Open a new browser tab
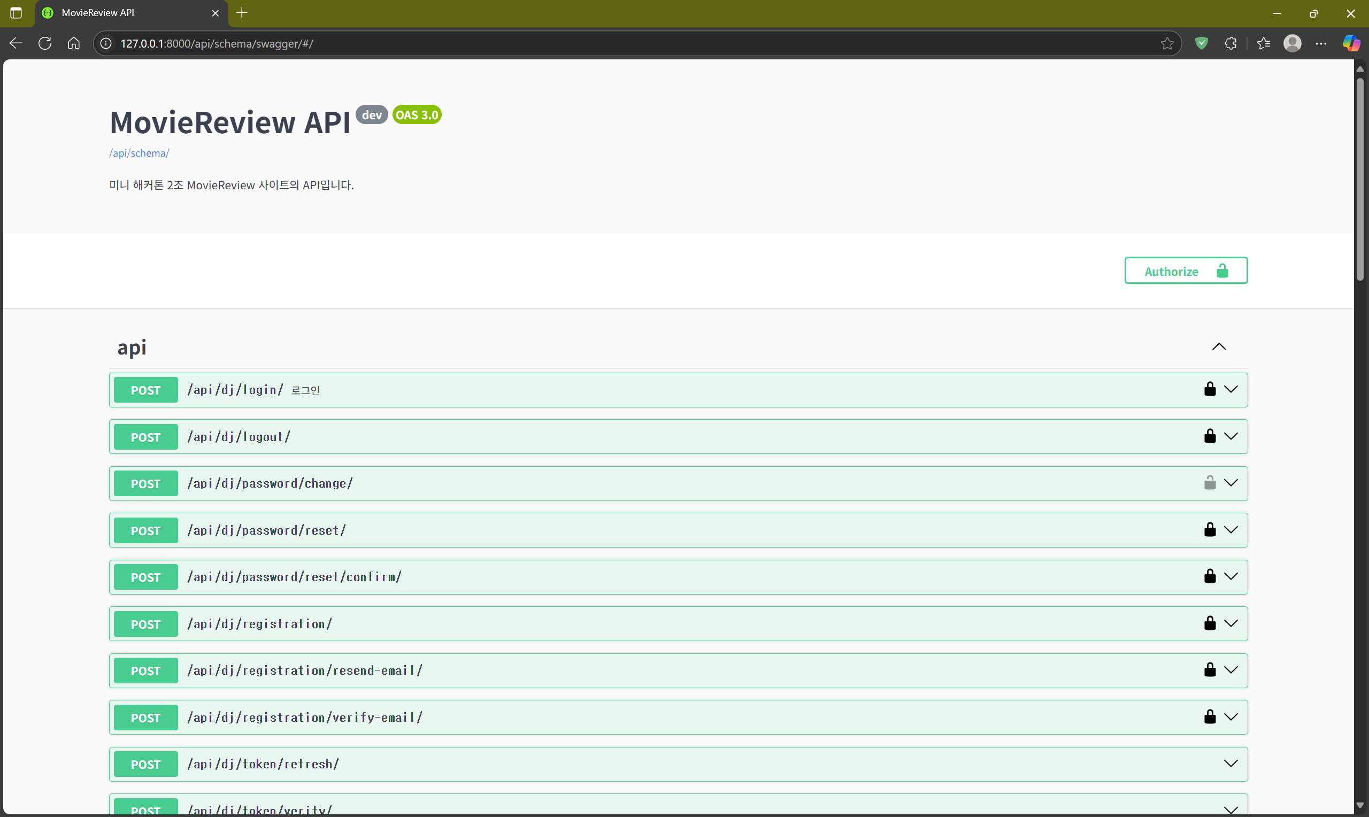 click(x=242, y=13)
